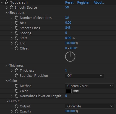Open the black Color swatch

(x=68, y=91)
